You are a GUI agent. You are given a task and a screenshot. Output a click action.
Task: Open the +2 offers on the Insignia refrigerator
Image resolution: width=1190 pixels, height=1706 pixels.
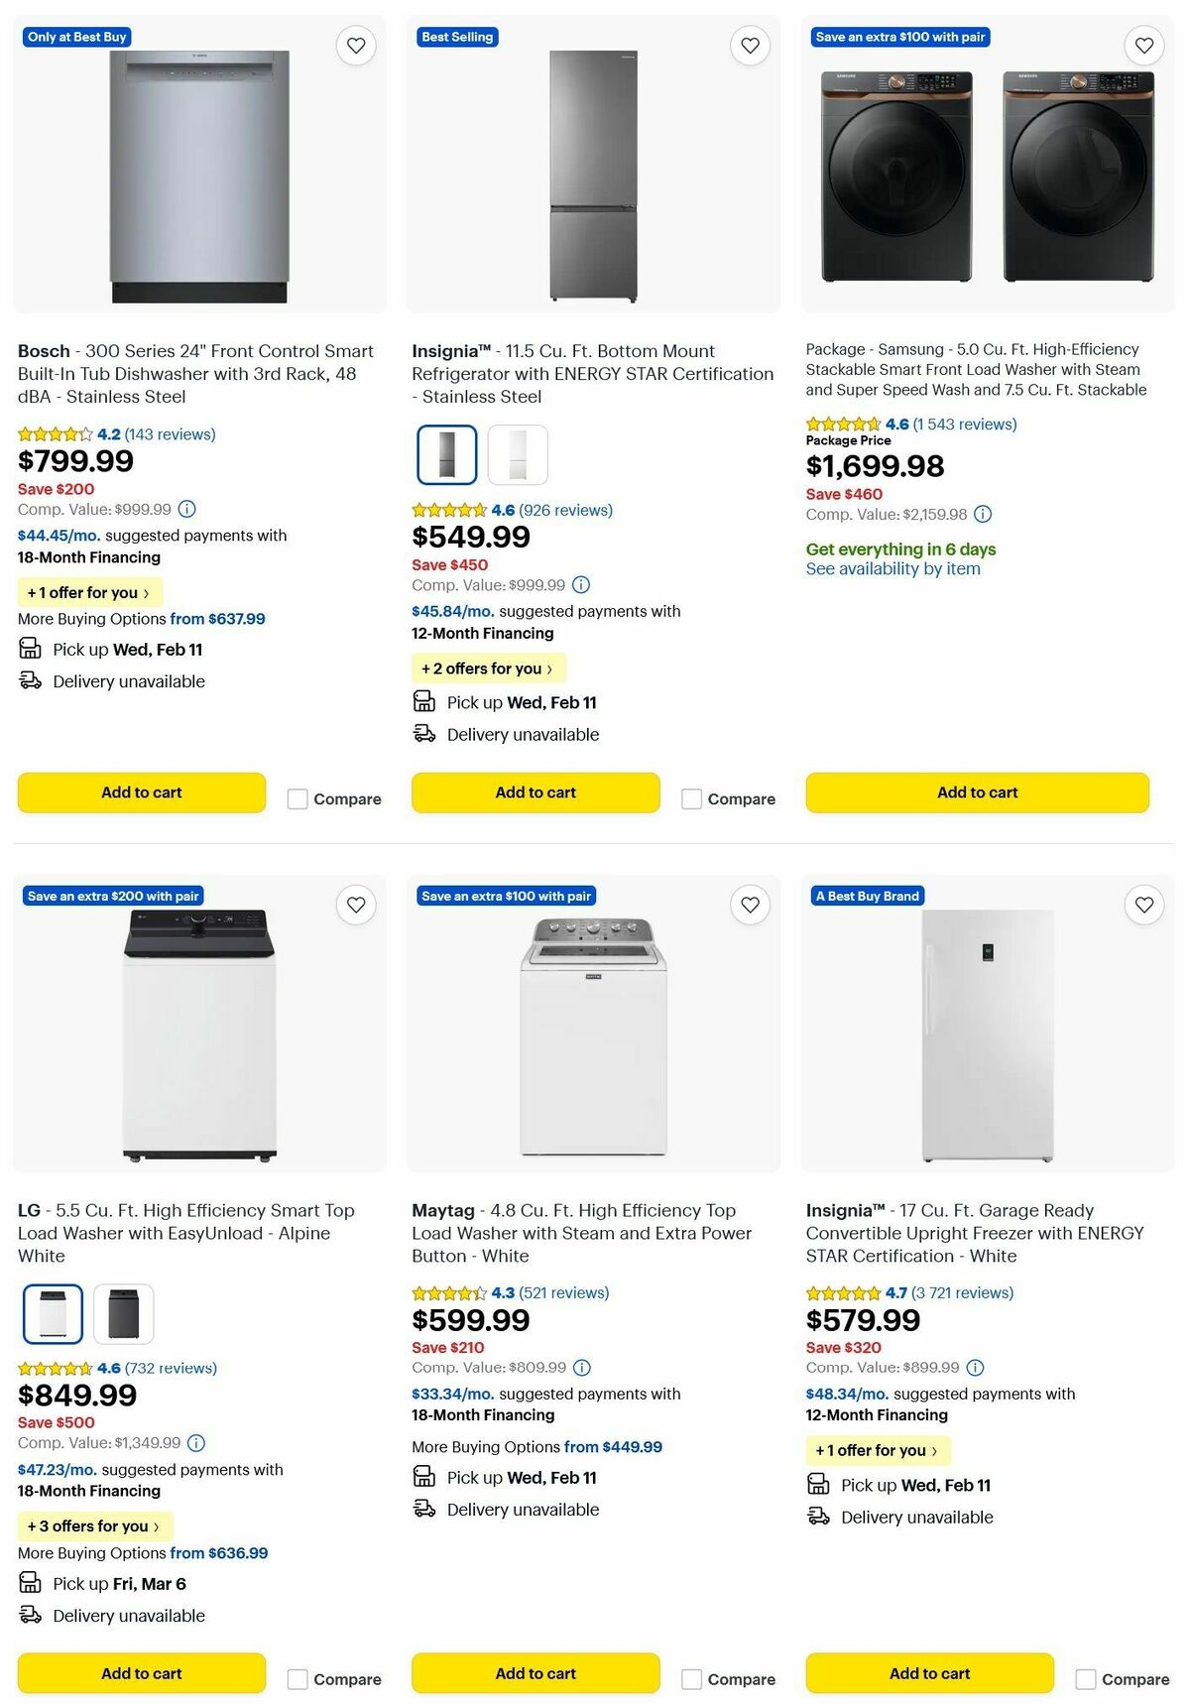pyautogui.click(x=488, y=669)
